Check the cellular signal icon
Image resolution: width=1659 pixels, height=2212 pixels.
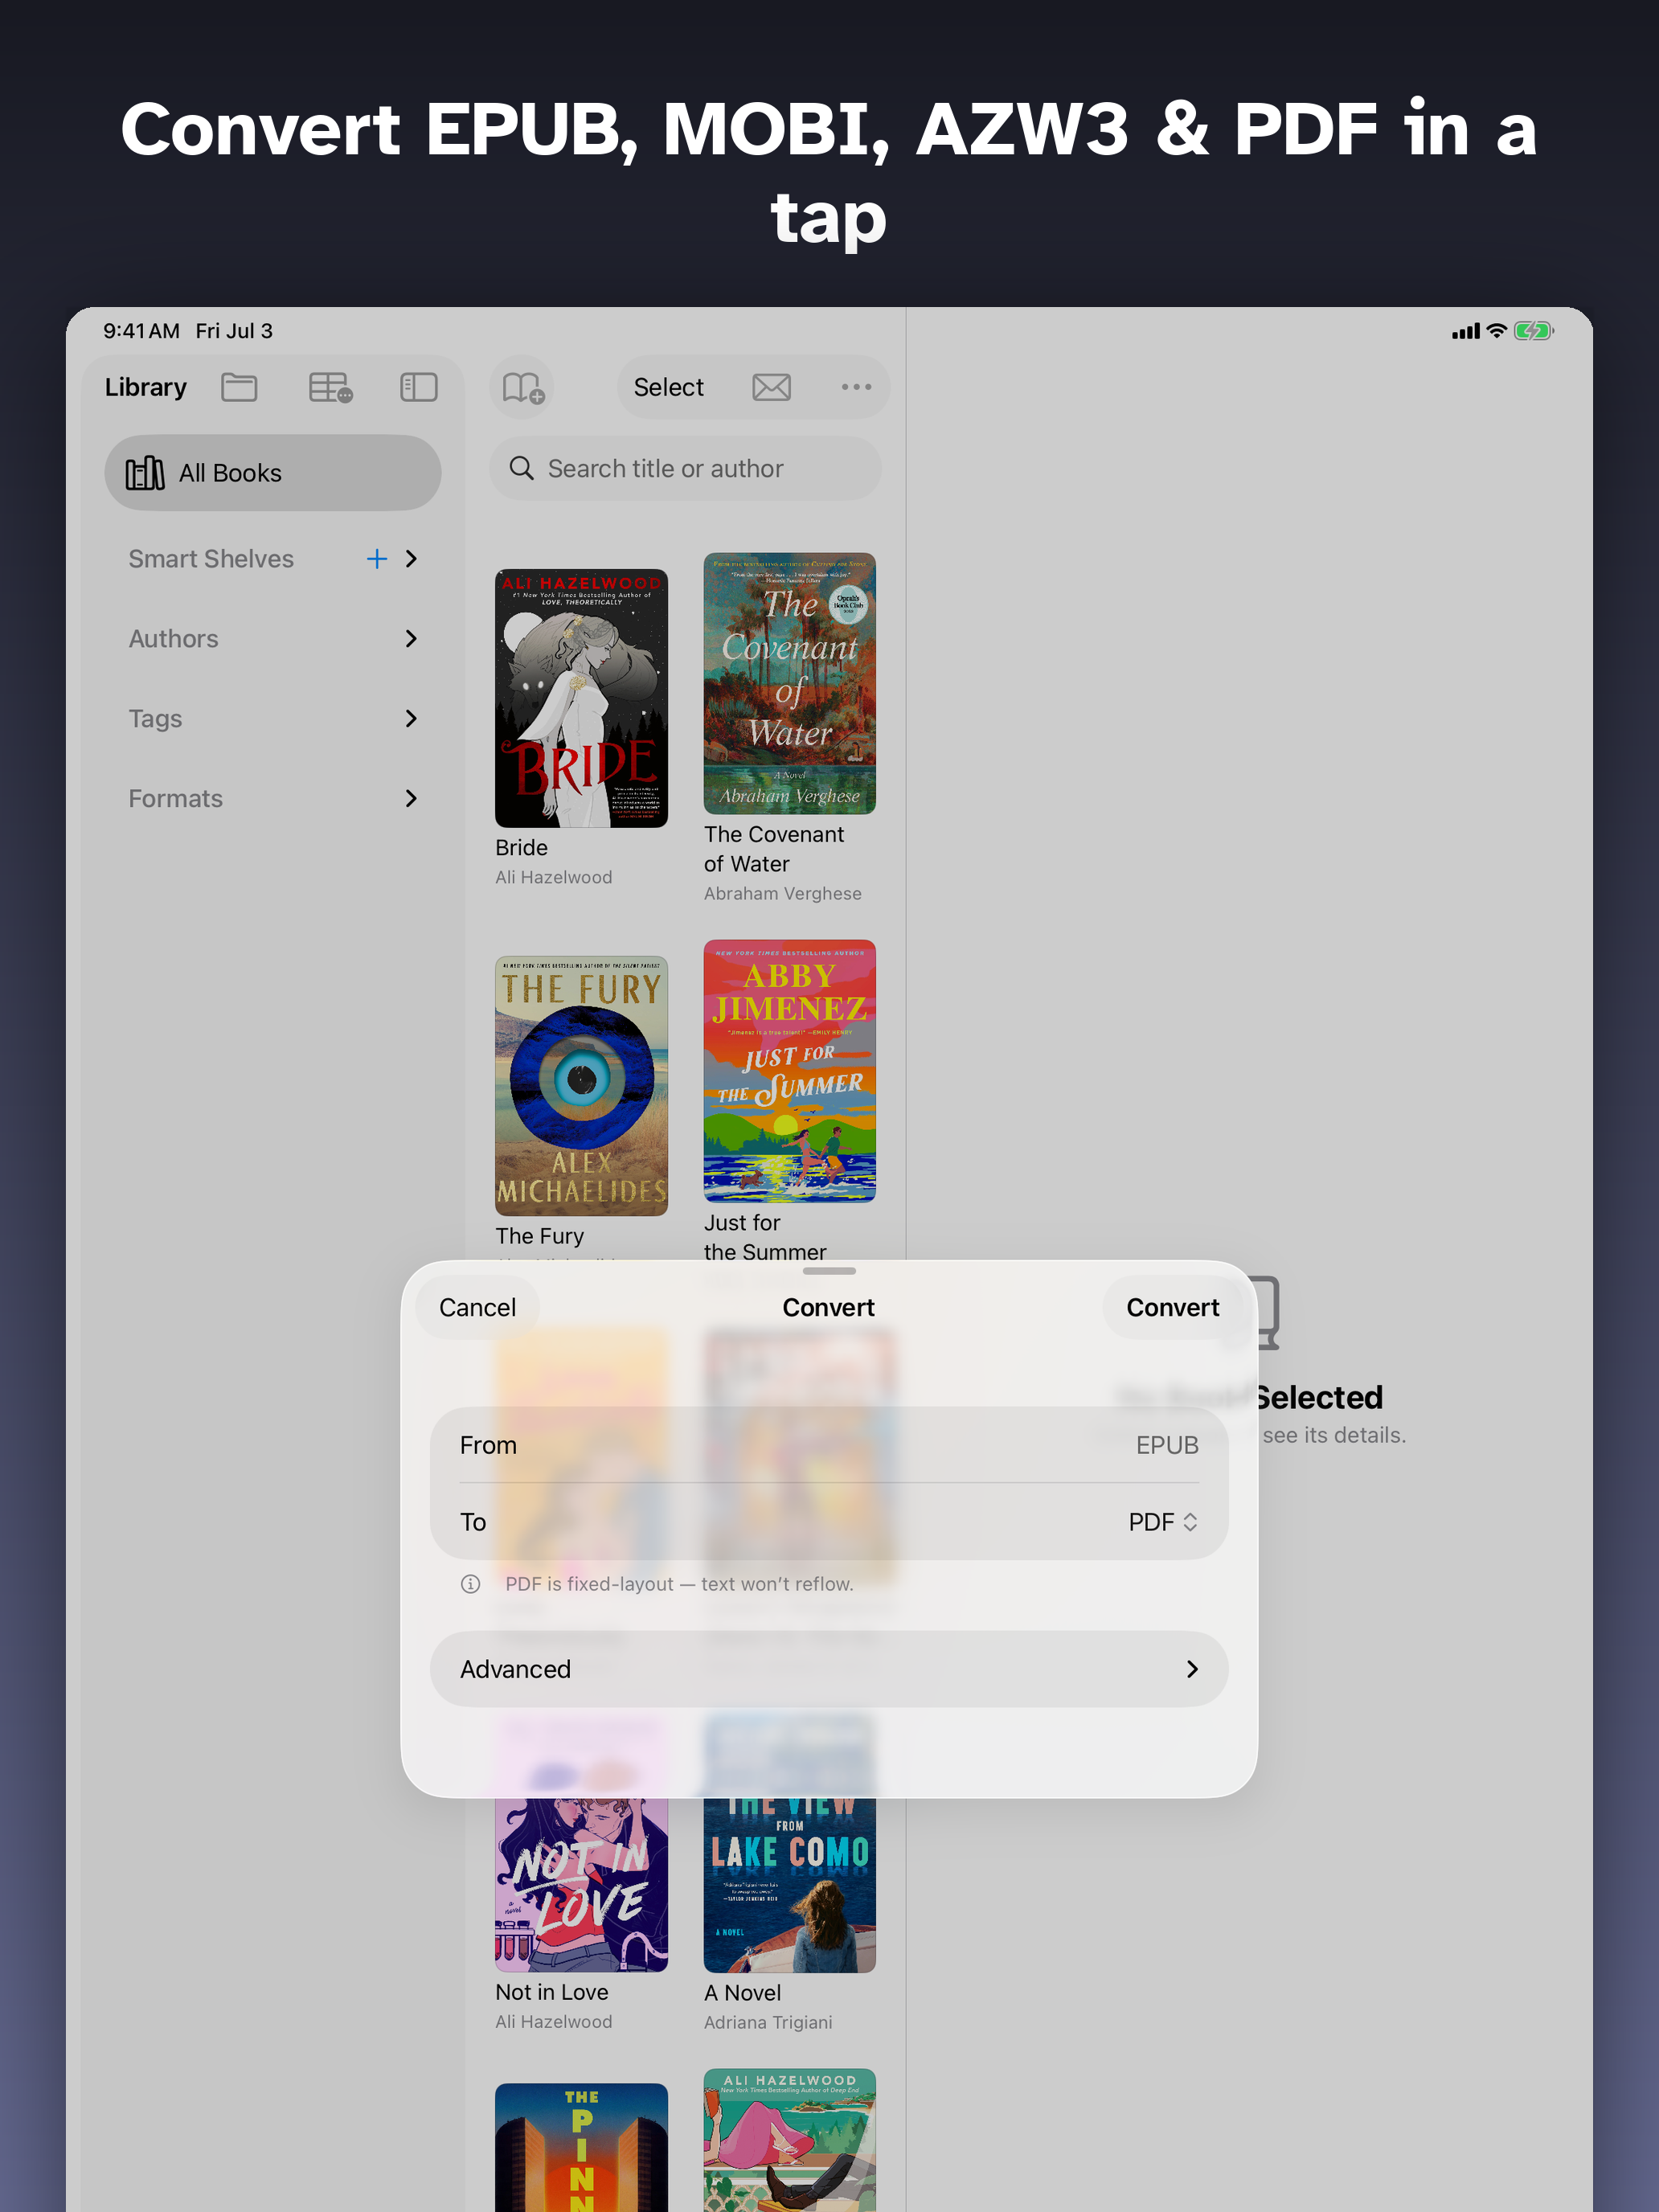click(1465, 331)
